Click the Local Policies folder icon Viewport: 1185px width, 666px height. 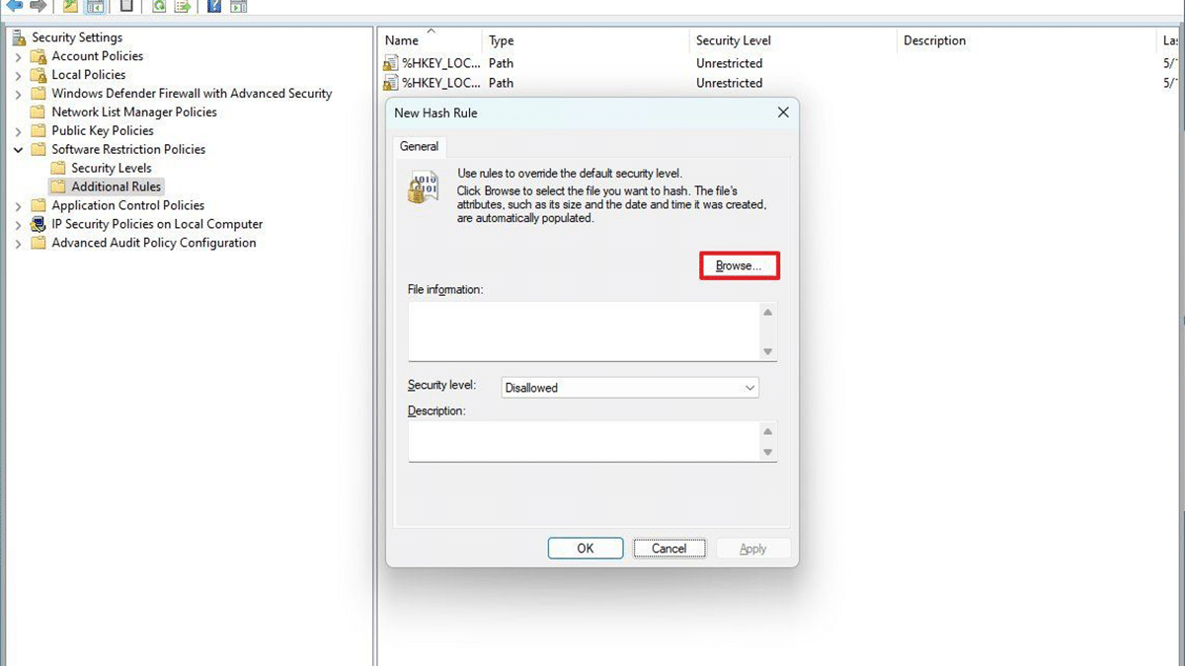(39, 75)
